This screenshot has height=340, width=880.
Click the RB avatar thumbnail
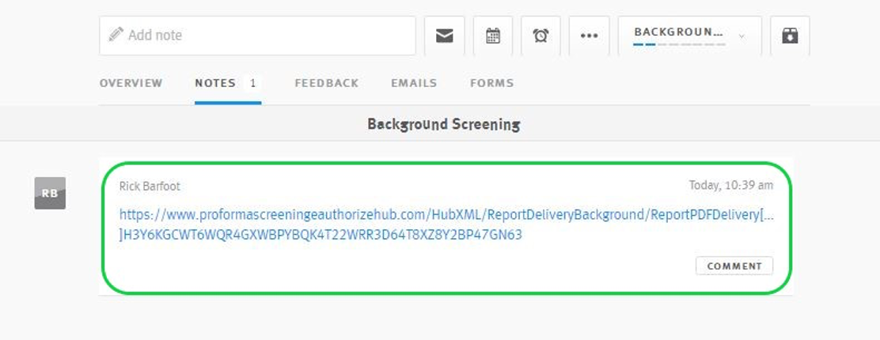[x=50, y=193]
